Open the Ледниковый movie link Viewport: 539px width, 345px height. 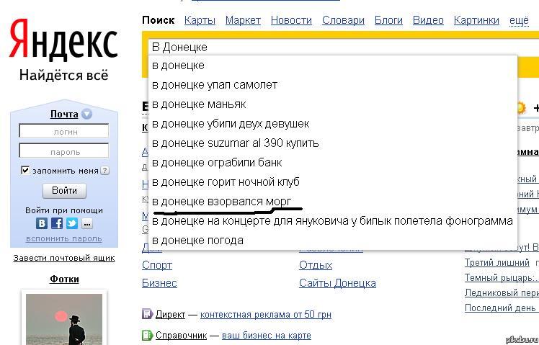(x=502, y=292)
